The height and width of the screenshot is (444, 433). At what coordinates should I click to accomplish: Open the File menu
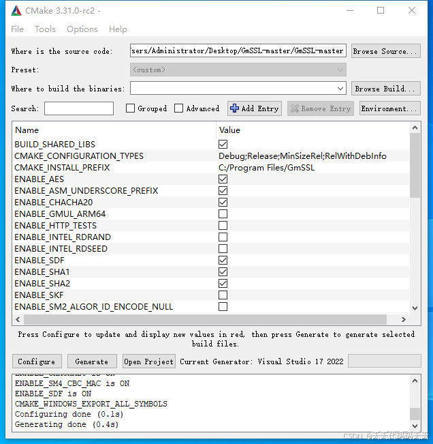17,29
